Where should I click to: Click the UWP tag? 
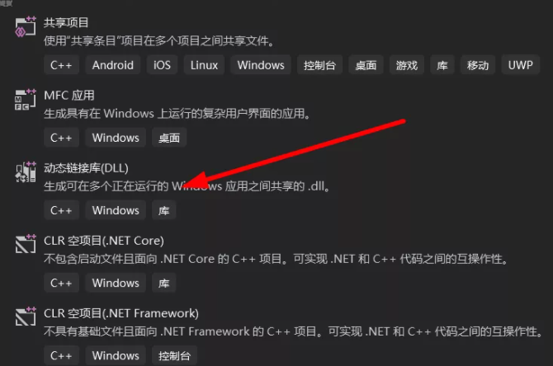(520, 65)
